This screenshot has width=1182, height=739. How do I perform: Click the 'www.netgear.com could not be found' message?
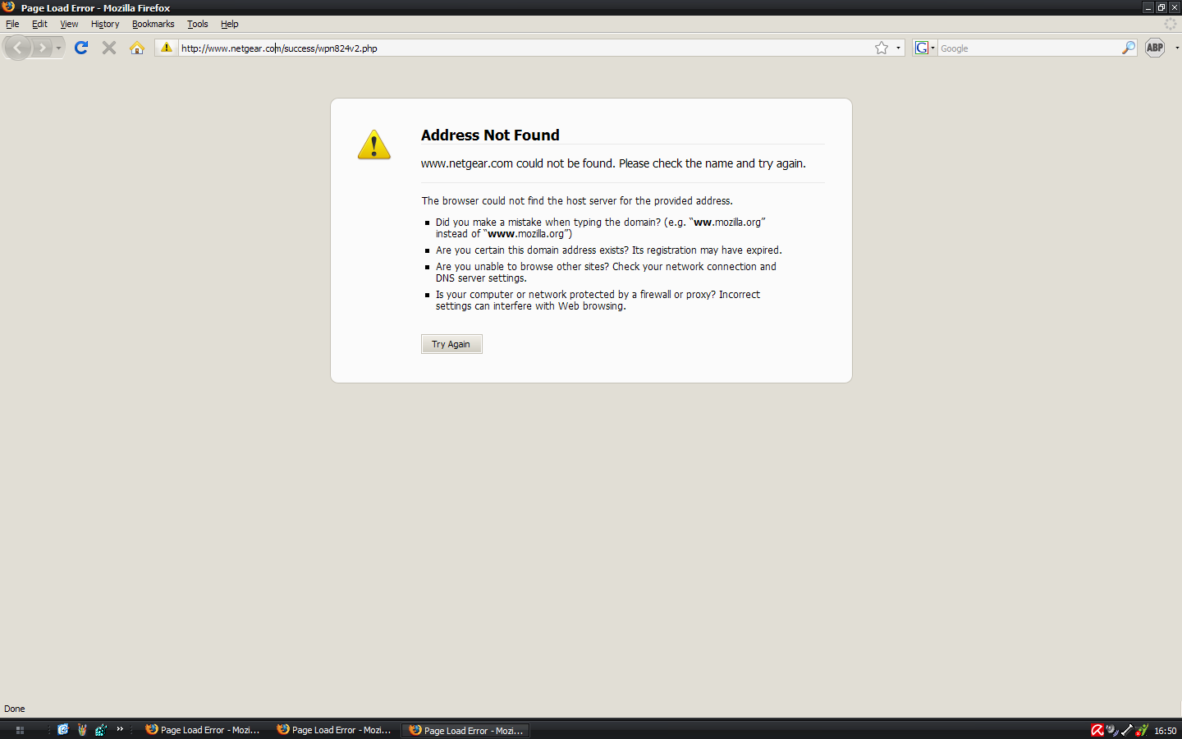[613, 163]
